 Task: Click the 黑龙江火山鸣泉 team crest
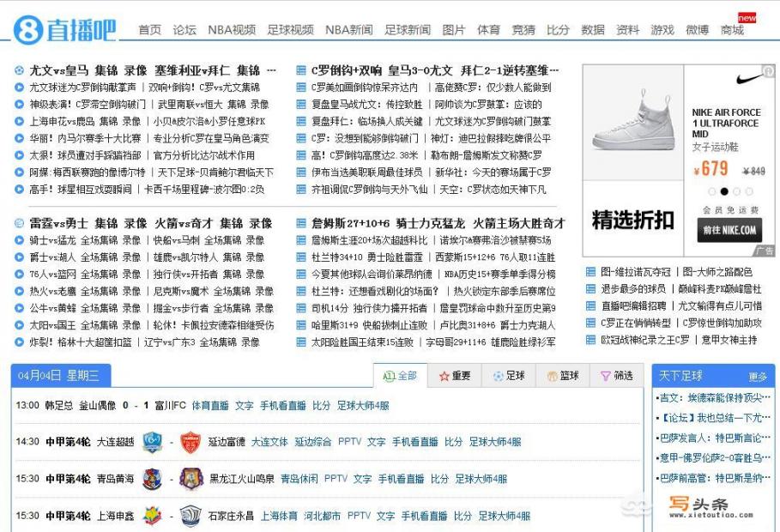click(191, 479)
